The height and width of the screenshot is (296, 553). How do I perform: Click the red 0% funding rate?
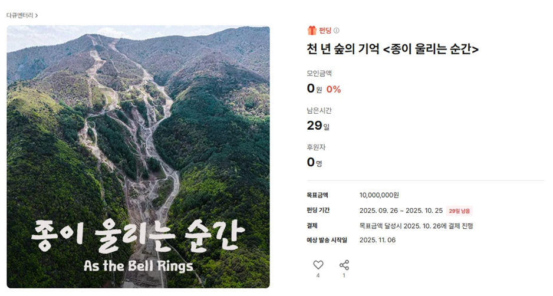334,90
